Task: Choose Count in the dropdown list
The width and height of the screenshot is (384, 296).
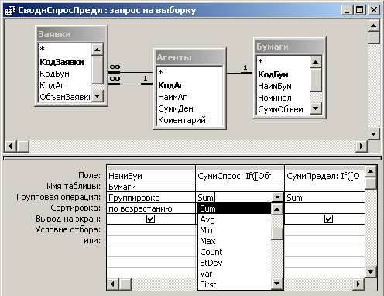Action: (235, 252)
